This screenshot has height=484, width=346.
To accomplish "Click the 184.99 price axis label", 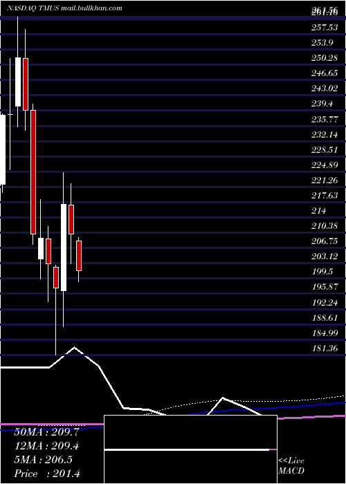I will click(x=325, y=333).
